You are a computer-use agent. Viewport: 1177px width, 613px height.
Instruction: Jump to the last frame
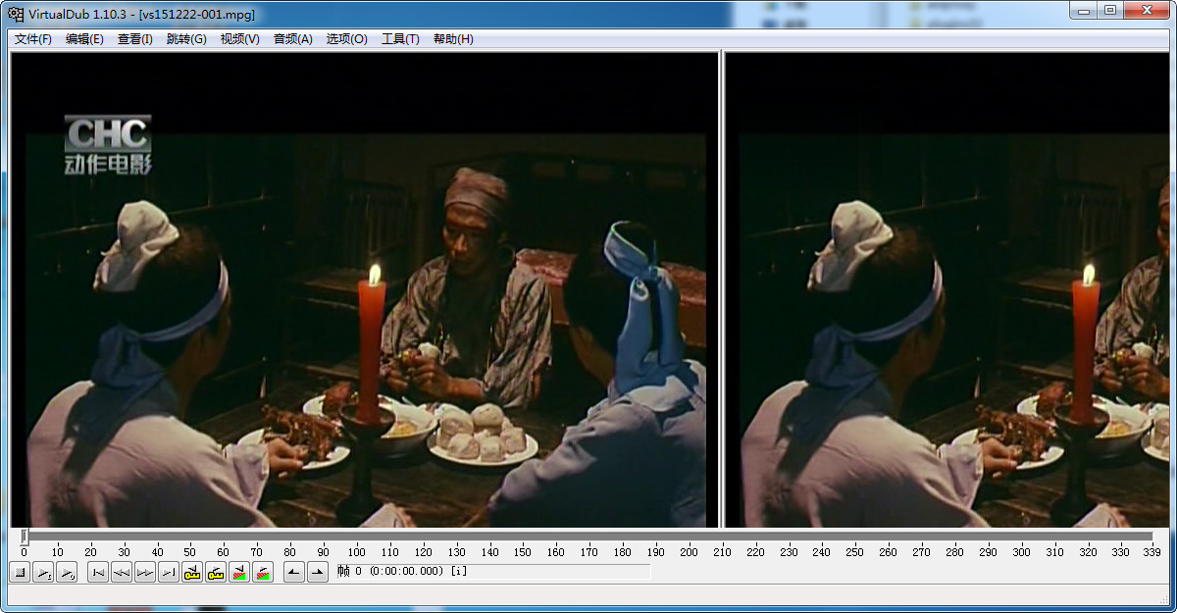[x=169, y=572]
